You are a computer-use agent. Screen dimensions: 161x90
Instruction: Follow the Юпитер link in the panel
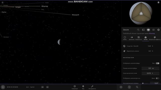[x=152, y=33]
